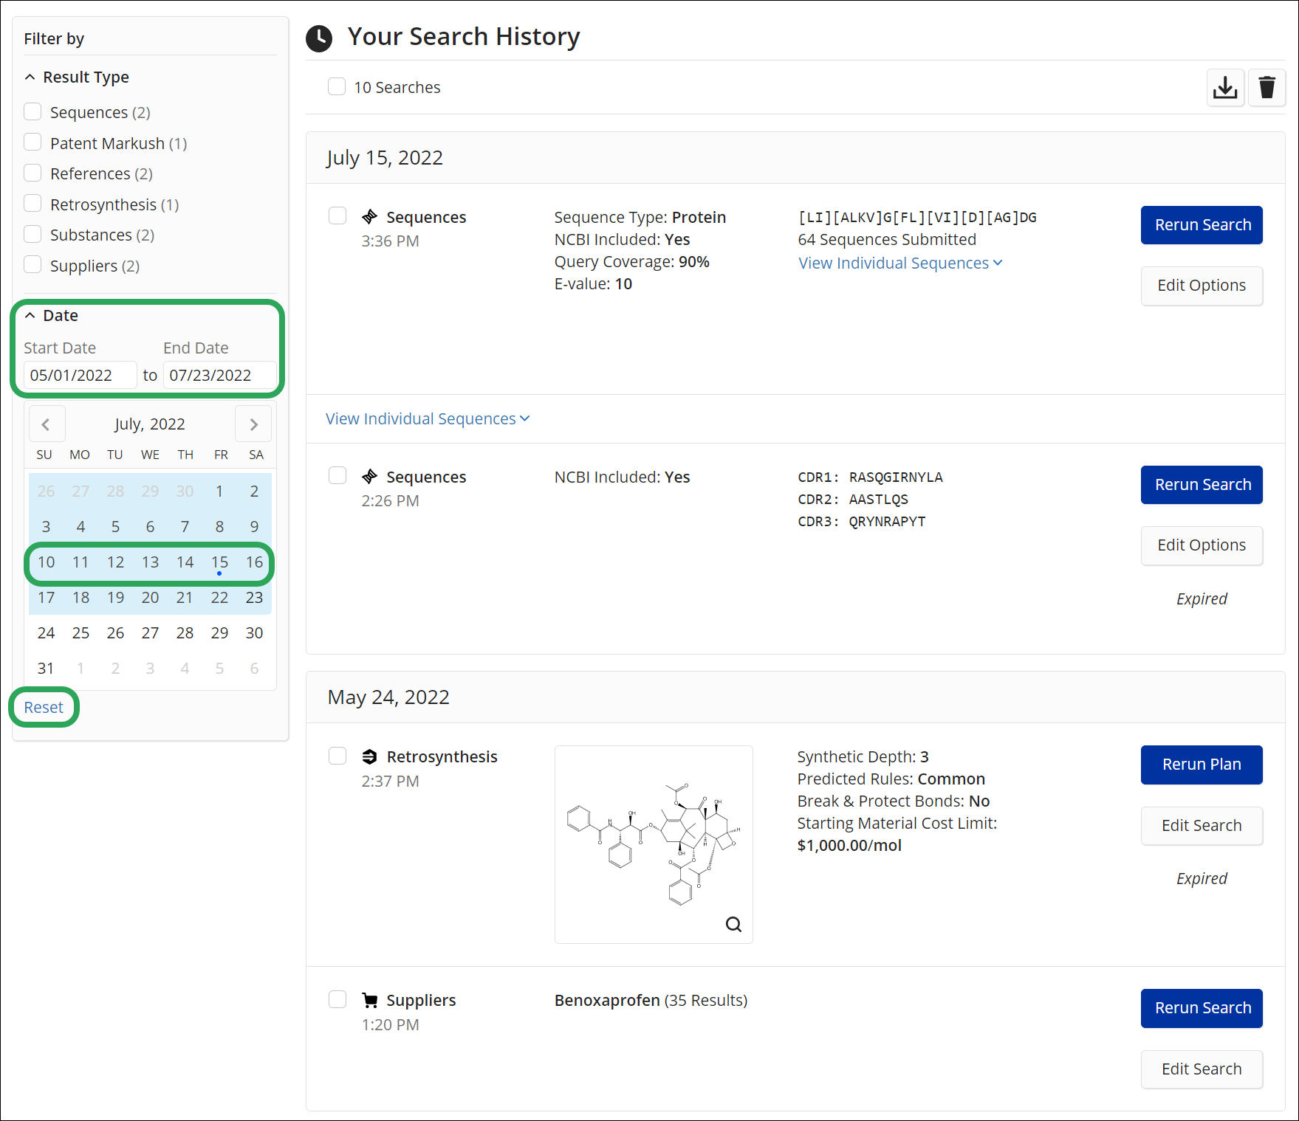Select July 1 in the calendar
Viewport: 1299px width, 1121px height.
coord(219,491)
